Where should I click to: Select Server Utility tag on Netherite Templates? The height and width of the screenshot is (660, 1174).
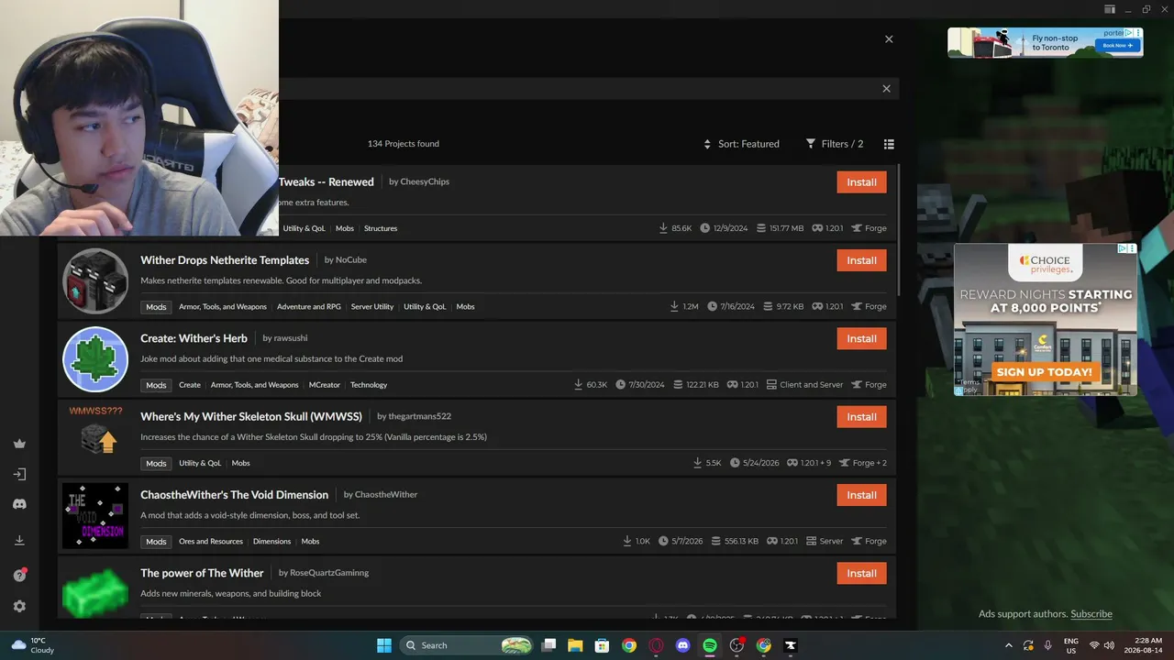(x=372, y=307)
